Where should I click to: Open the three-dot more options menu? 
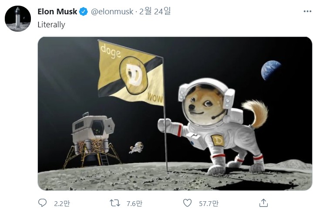(307, 12)
